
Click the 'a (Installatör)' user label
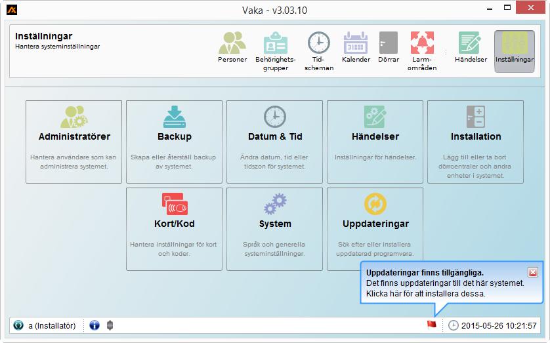(52, 325)
